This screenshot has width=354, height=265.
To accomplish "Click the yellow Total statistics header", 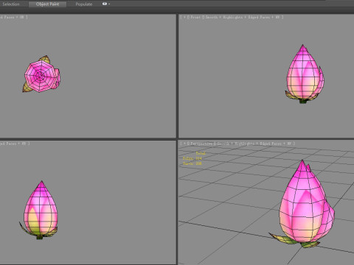I will tap(201, 153).
